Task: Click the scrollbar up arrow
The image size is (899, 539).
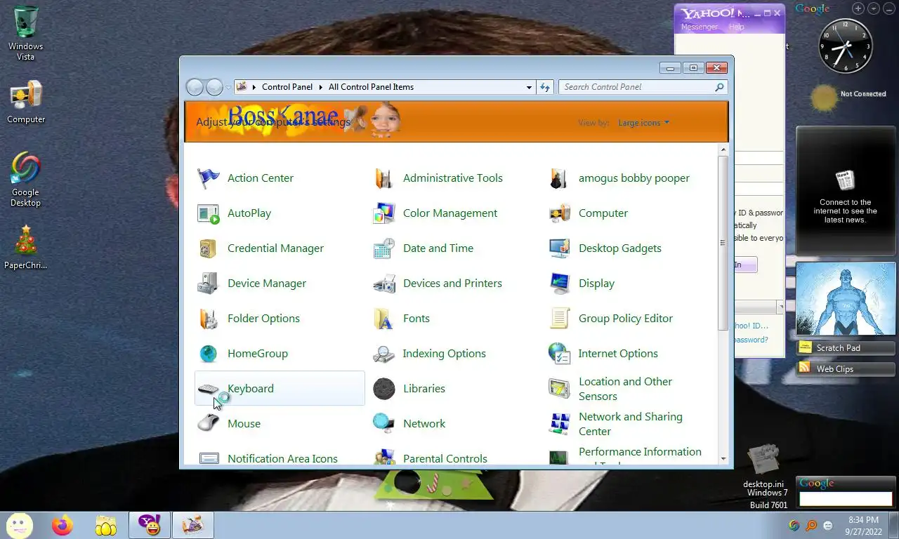Action: (723, 149)
